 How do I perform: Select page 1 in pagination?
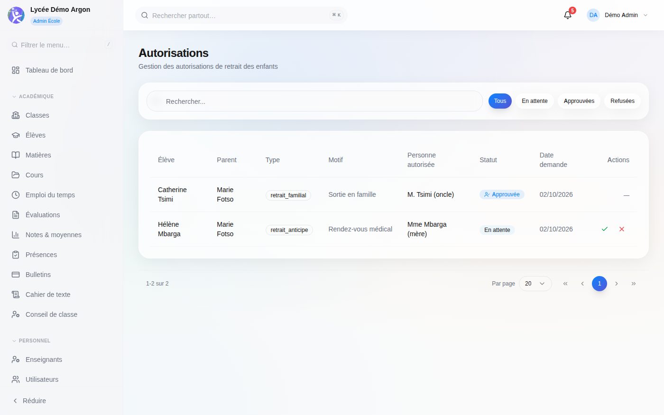[x=599, y=284]
